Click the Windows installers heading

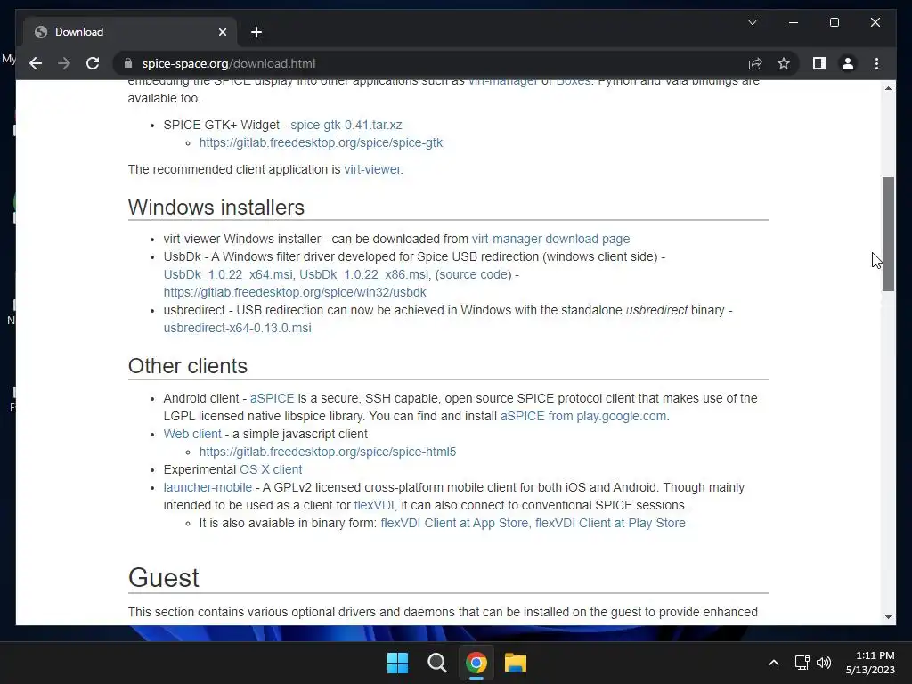pyautogui.click(x=216, y=208)
